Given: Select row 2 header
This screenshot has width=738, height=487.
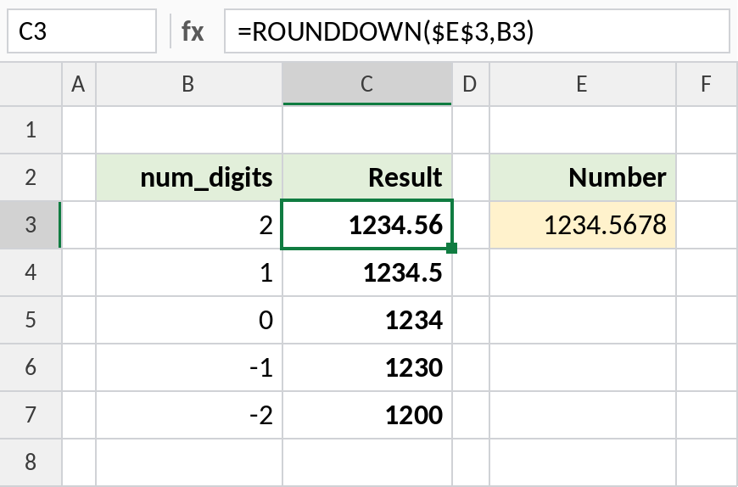Looking at the screenshot, I should pos(31,177).
